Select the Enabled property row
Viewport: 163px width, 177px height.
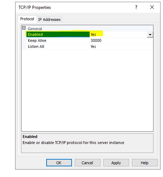pyautogui.click(x=90, y=34)
